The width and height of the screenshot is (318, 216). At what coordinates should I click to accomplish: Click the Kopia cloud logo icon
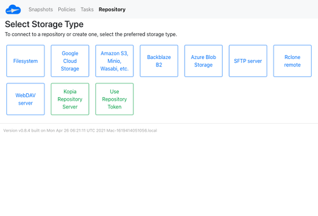pyautogui.click(x=13, y=10)
